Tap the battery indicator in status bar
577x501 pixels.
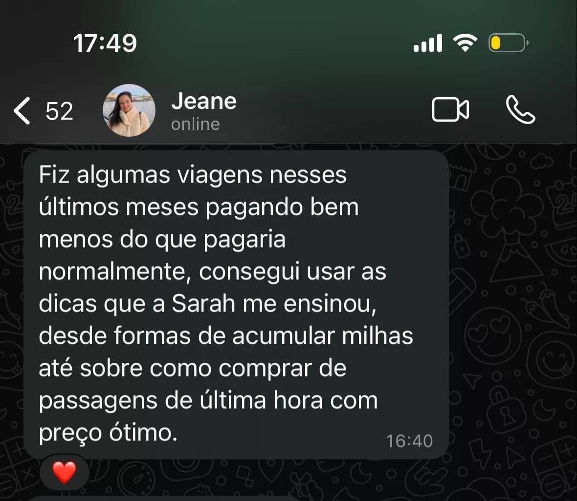(508, 43)
